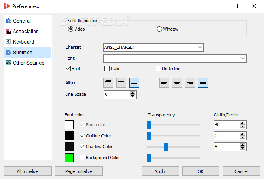Set vertical align to middle

pyautogui.click(x=121, y=83)
